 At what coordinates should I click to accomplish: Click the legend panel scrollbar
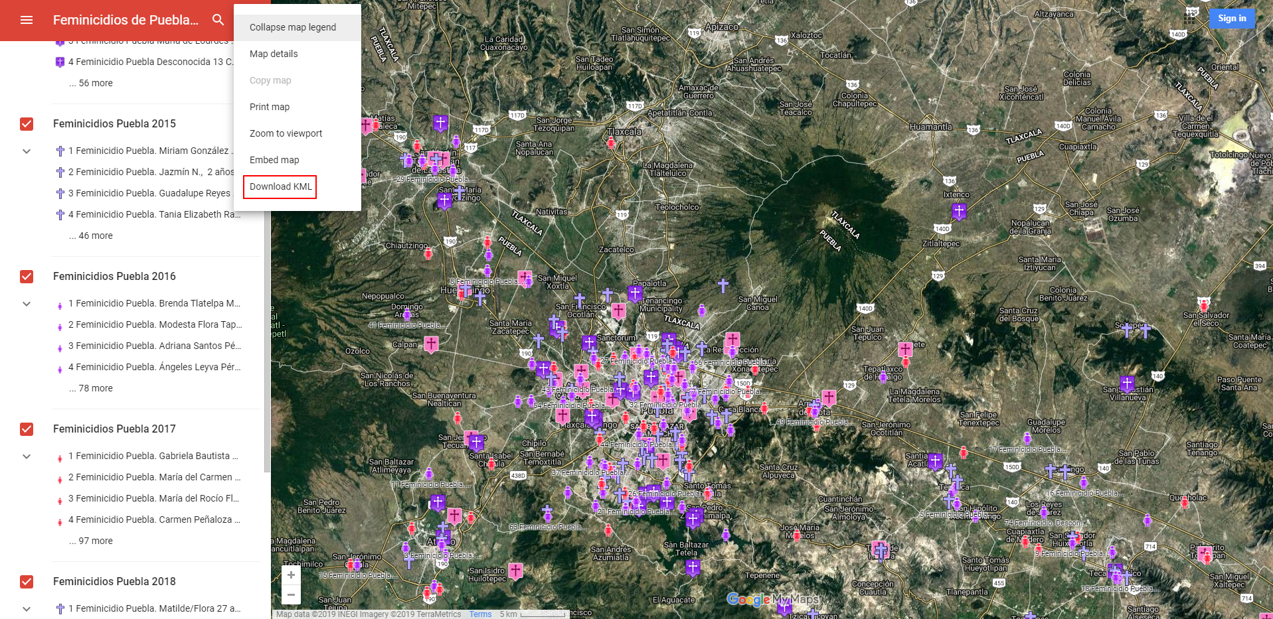pyautogui.click(x=267, y=256)
